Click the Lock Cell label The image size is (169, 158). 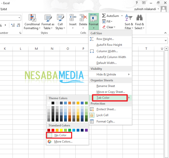(x=102, y=115)
